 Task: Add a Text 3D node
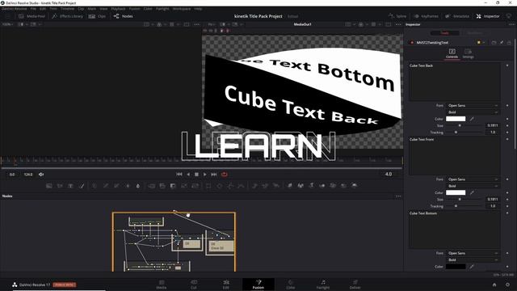point(311,186)
